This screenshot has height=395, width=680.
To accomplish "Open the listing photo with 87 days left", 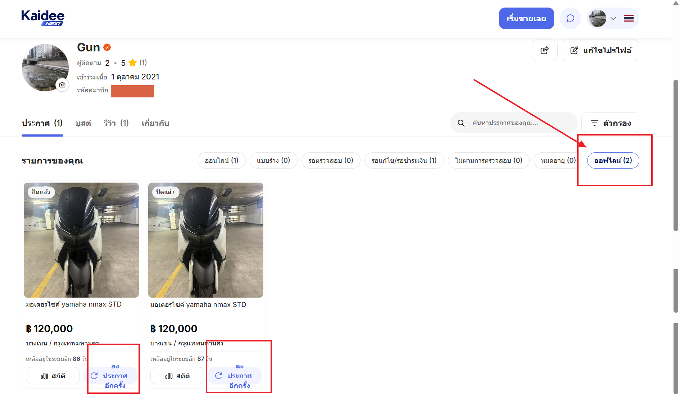I will click(x=206, y=240).
